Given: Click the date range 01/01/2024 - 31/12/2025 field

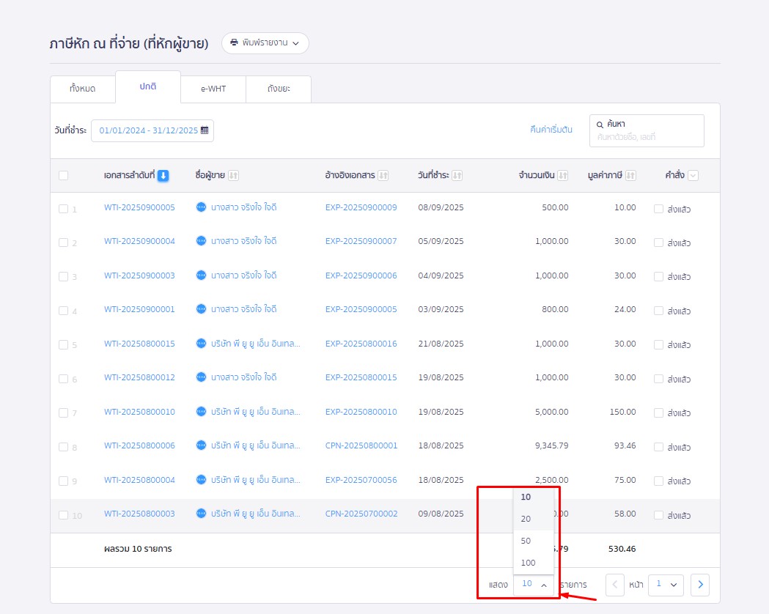Looking at the screenshot, I should (x=152, y=130).
